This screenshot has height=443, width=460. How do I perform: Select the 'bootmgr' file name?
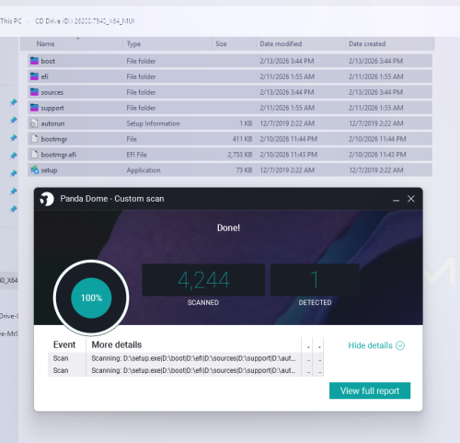click(54, 139)
